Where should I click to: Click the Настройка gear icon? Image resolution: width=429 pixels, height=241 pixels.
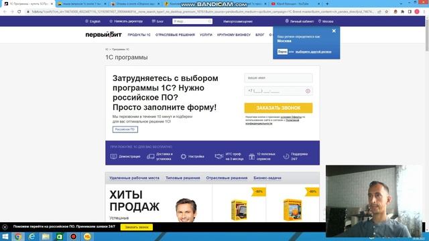(x=183, y=156)
